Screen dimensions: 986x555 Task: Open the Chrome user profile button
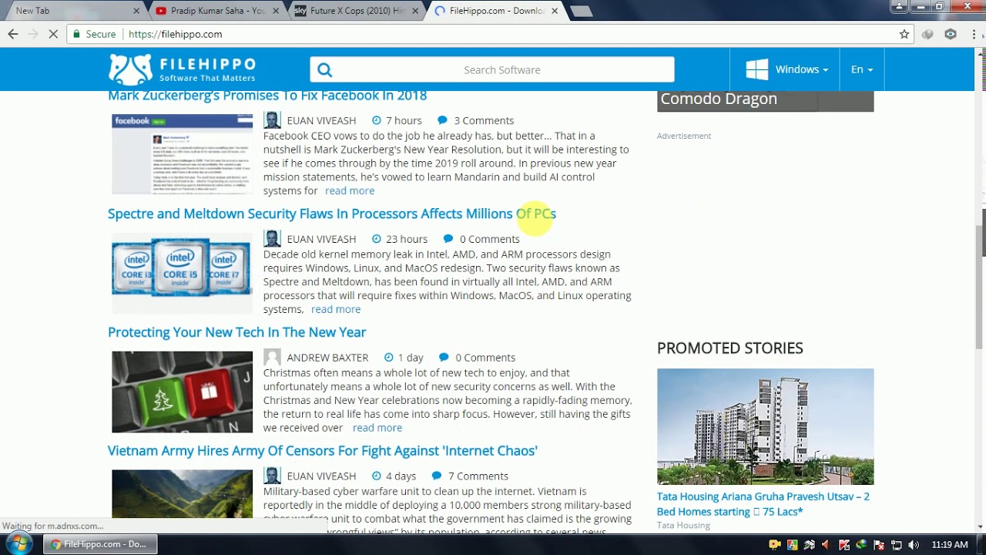(899, 6)
